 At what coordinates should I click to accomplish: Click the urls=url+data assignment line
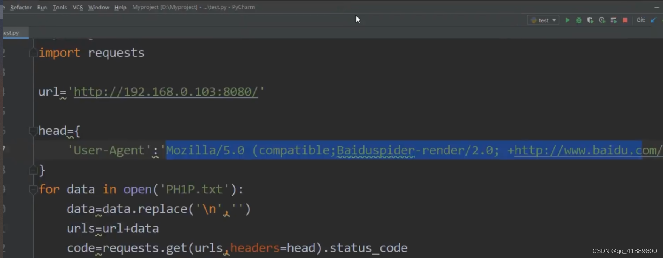coord(113,229)
